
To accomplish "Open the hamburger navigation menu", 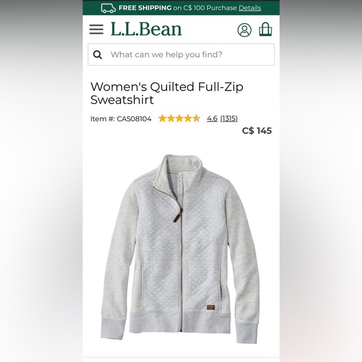I will pyautogui.click(x=96, y=29).
